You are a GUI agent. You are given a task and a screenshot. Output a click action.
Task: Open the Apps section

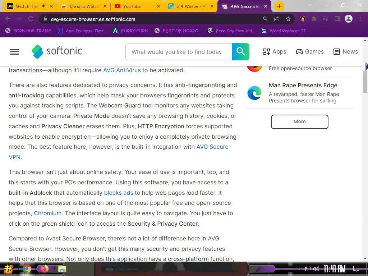pos(275,52)
